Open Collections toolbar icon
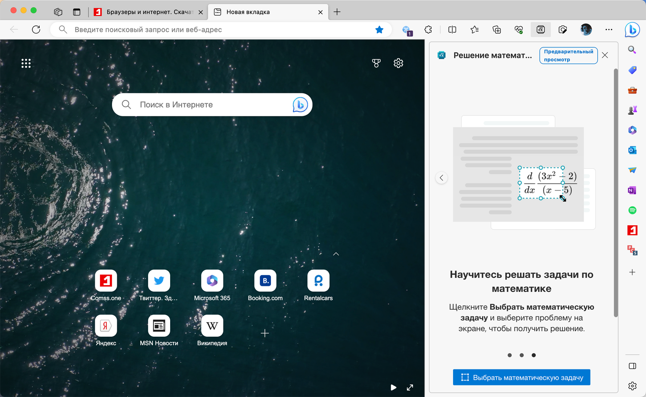This screenshot has height=397, width=646. coord(497,30)
